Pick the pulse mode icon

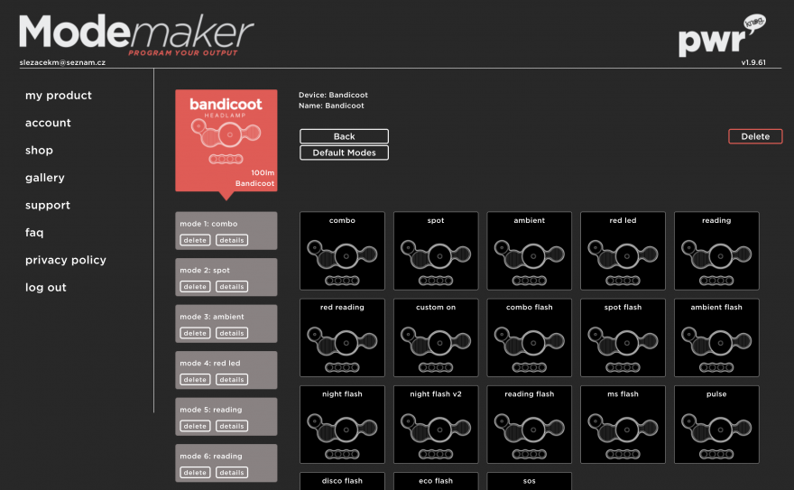(716, 430)
